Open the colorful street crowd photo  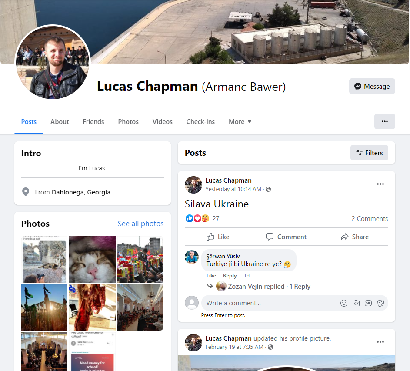[x=140, y=259]
